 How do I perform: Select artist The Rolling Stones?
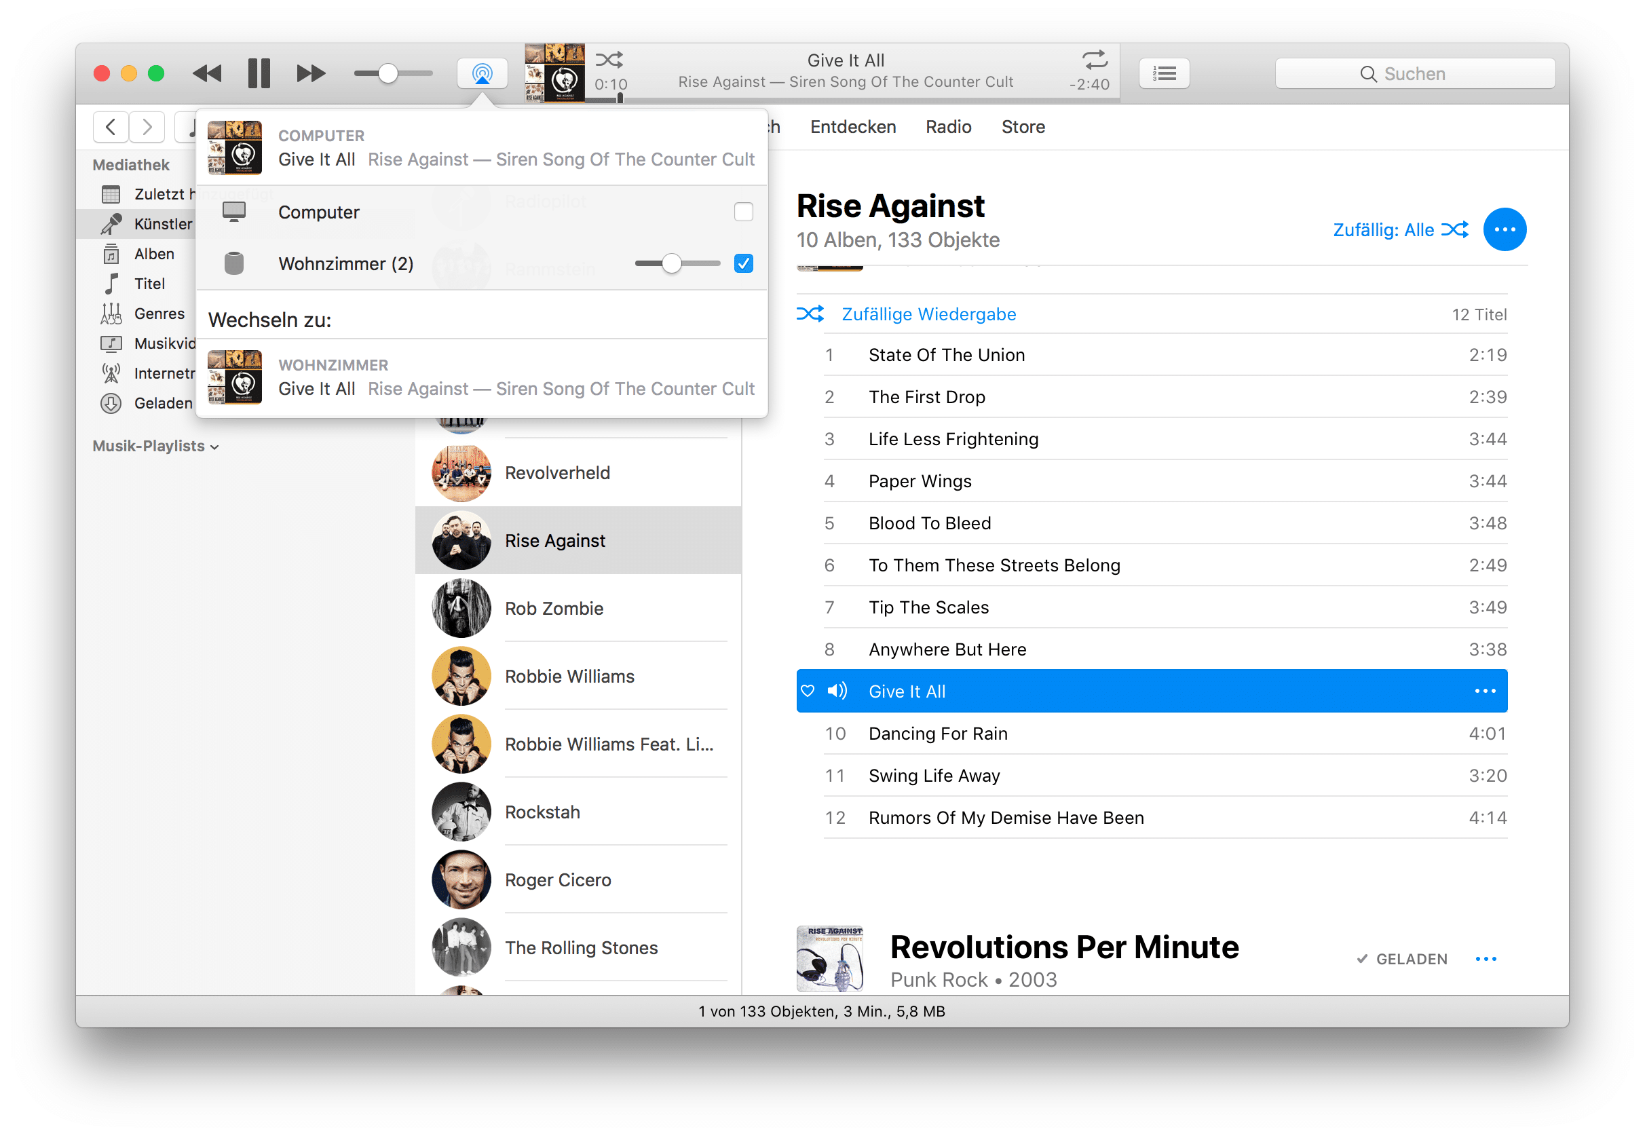tap(578, 947)
